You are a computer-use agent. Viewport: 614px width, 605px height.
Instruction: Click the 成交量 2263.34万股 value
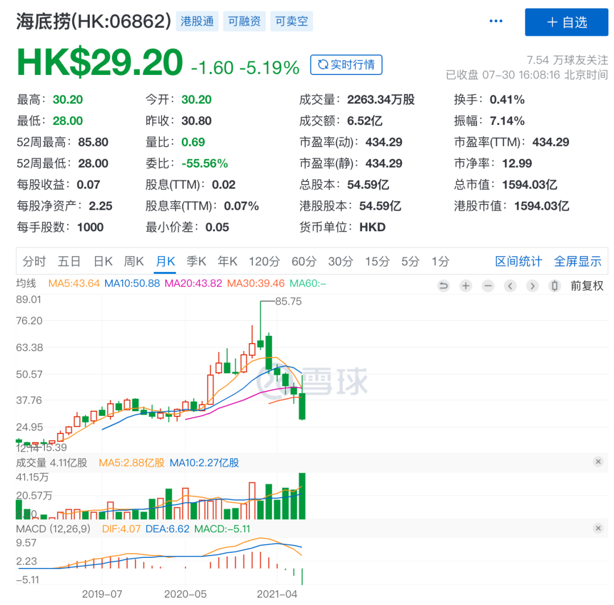[x=380, y=100]
